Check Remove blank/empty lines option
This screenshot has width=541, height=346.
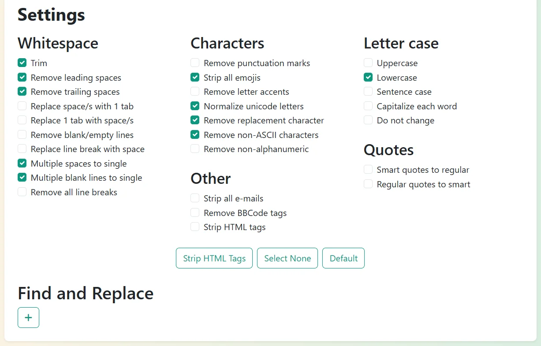(x=22, y=135)
